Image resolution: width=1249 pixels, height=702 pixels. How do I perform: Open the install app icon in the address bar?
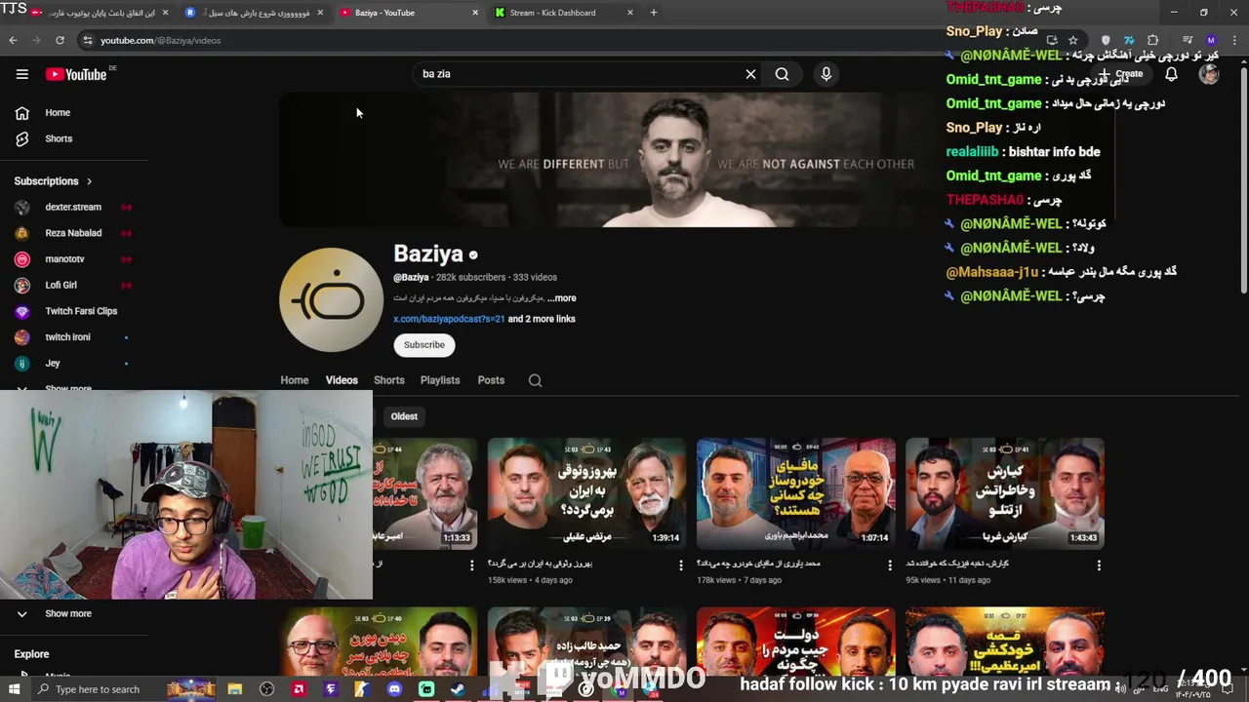click(x=1052, y=40)
